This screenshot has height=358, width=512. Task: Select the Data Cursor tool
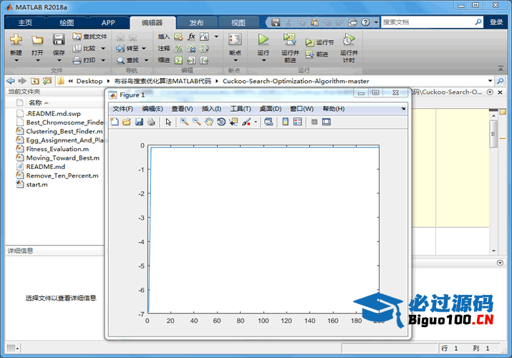point(233,122)
